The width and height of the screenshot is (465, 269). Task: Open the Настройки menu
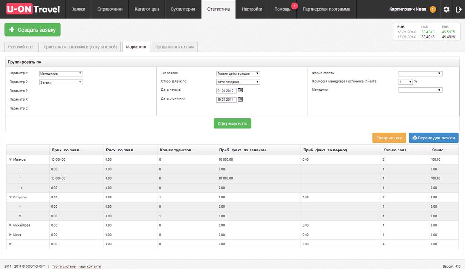pos(252,9)
